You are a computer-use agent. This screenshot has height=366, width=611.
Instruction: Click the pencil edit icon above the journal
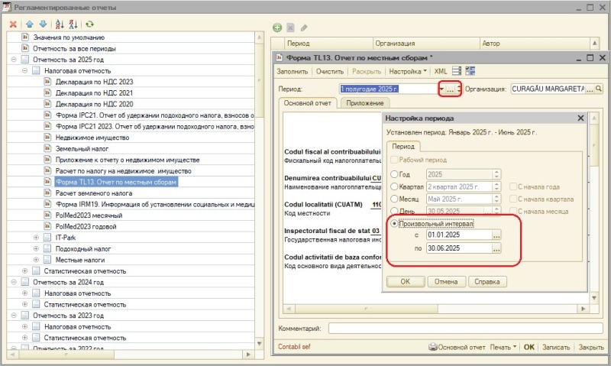point(304,28)
